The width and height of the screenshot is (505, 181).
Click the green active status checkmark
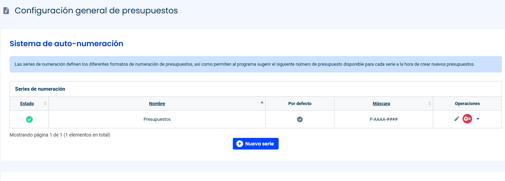[x=29, y=119]
